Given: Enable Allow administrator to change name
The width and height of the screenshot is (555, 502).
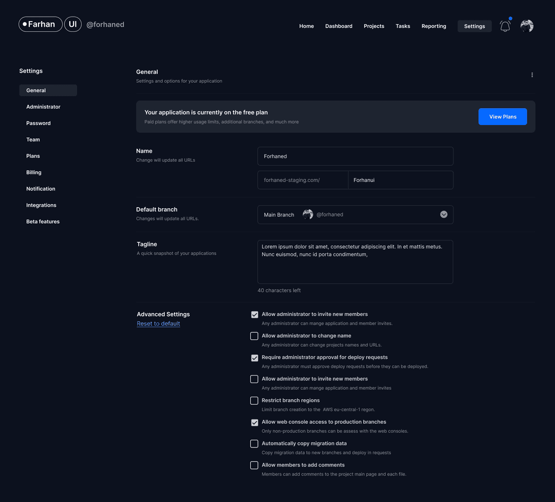Looking at the screenshot, I should tap(254, 336).
